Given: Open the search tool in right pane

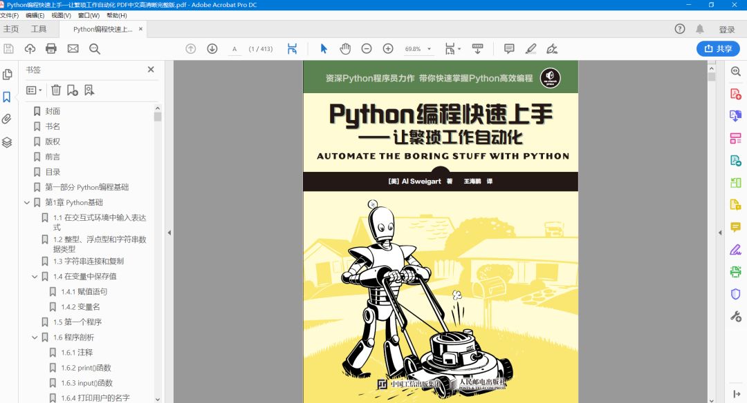Looking at the screenshot, I should pos(735,71).
